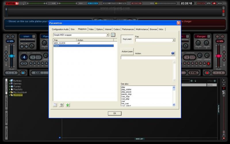The height and width of the screenshot is (144, 230).
Task: Click the green plus add-mapping icon
Action: pos(68,105)
